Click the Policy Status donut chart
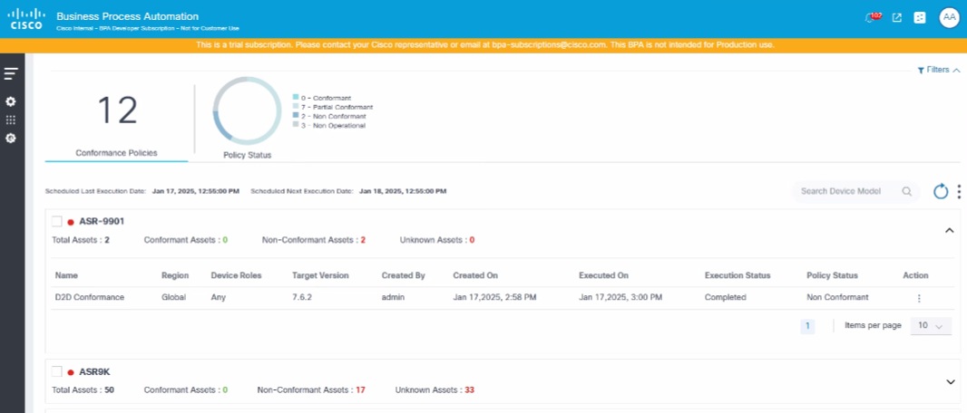 coord(247,110)
